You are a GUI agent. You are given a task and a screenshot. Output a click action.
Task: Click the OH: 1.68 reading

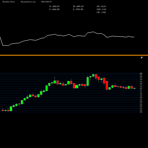[x=101, y=9]
